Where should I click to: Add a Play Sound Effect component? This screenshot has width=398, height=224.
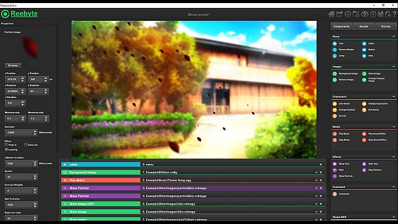(374, 134)
